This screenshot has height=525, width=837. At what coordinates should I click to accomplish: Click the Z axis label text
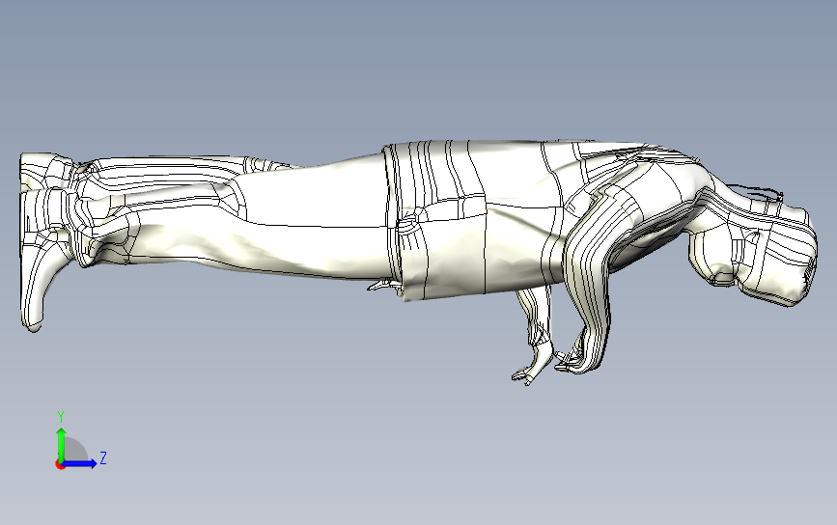click(103, 457)
